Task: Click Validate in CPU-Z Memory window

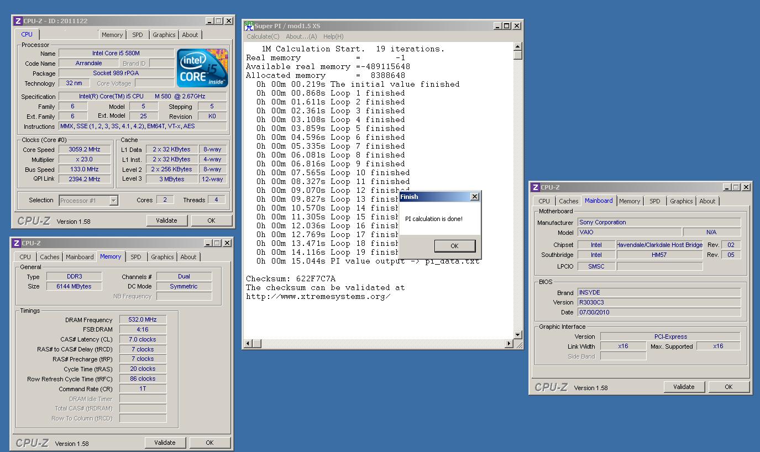Action: (x=165, y=443)
